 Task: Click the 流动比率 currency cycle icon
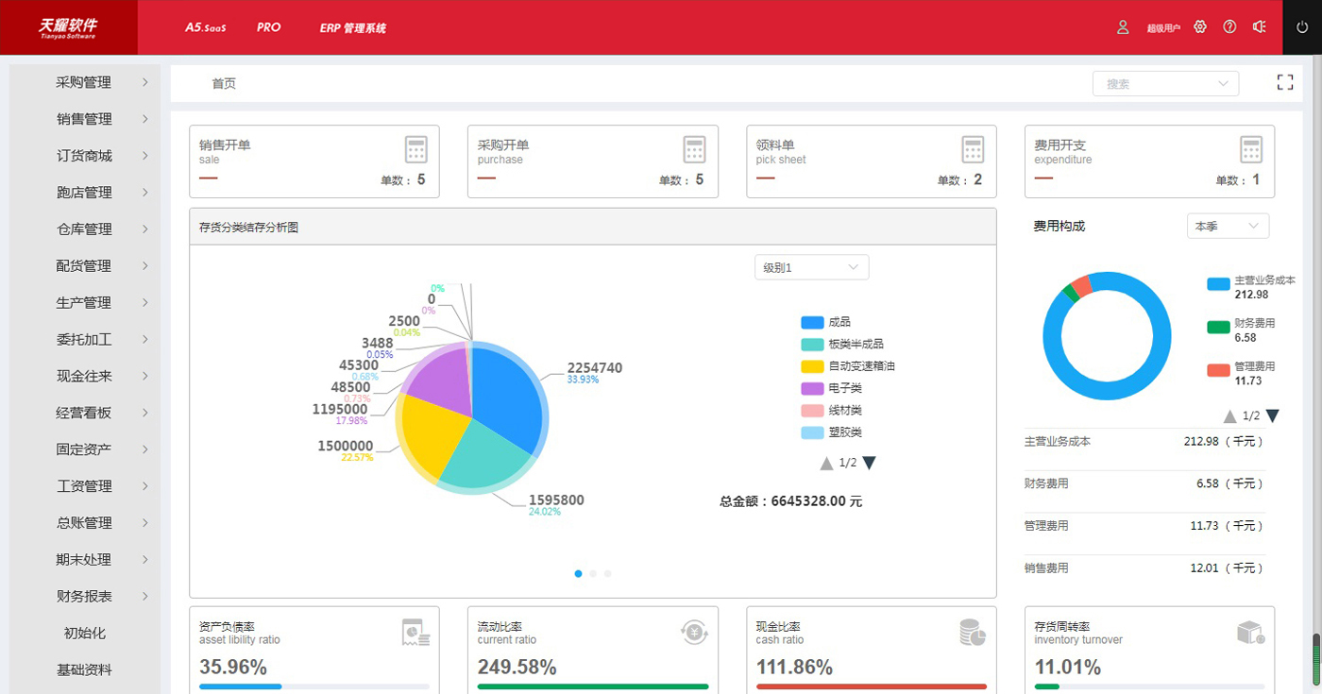694,632
